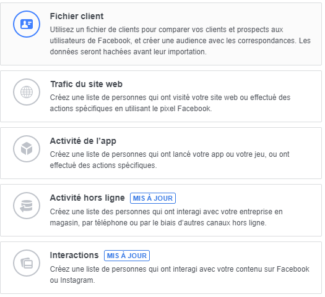Click the pixel Facebook description text
The width and height of the screenshot is (325, 297).
tap(170, 103)
